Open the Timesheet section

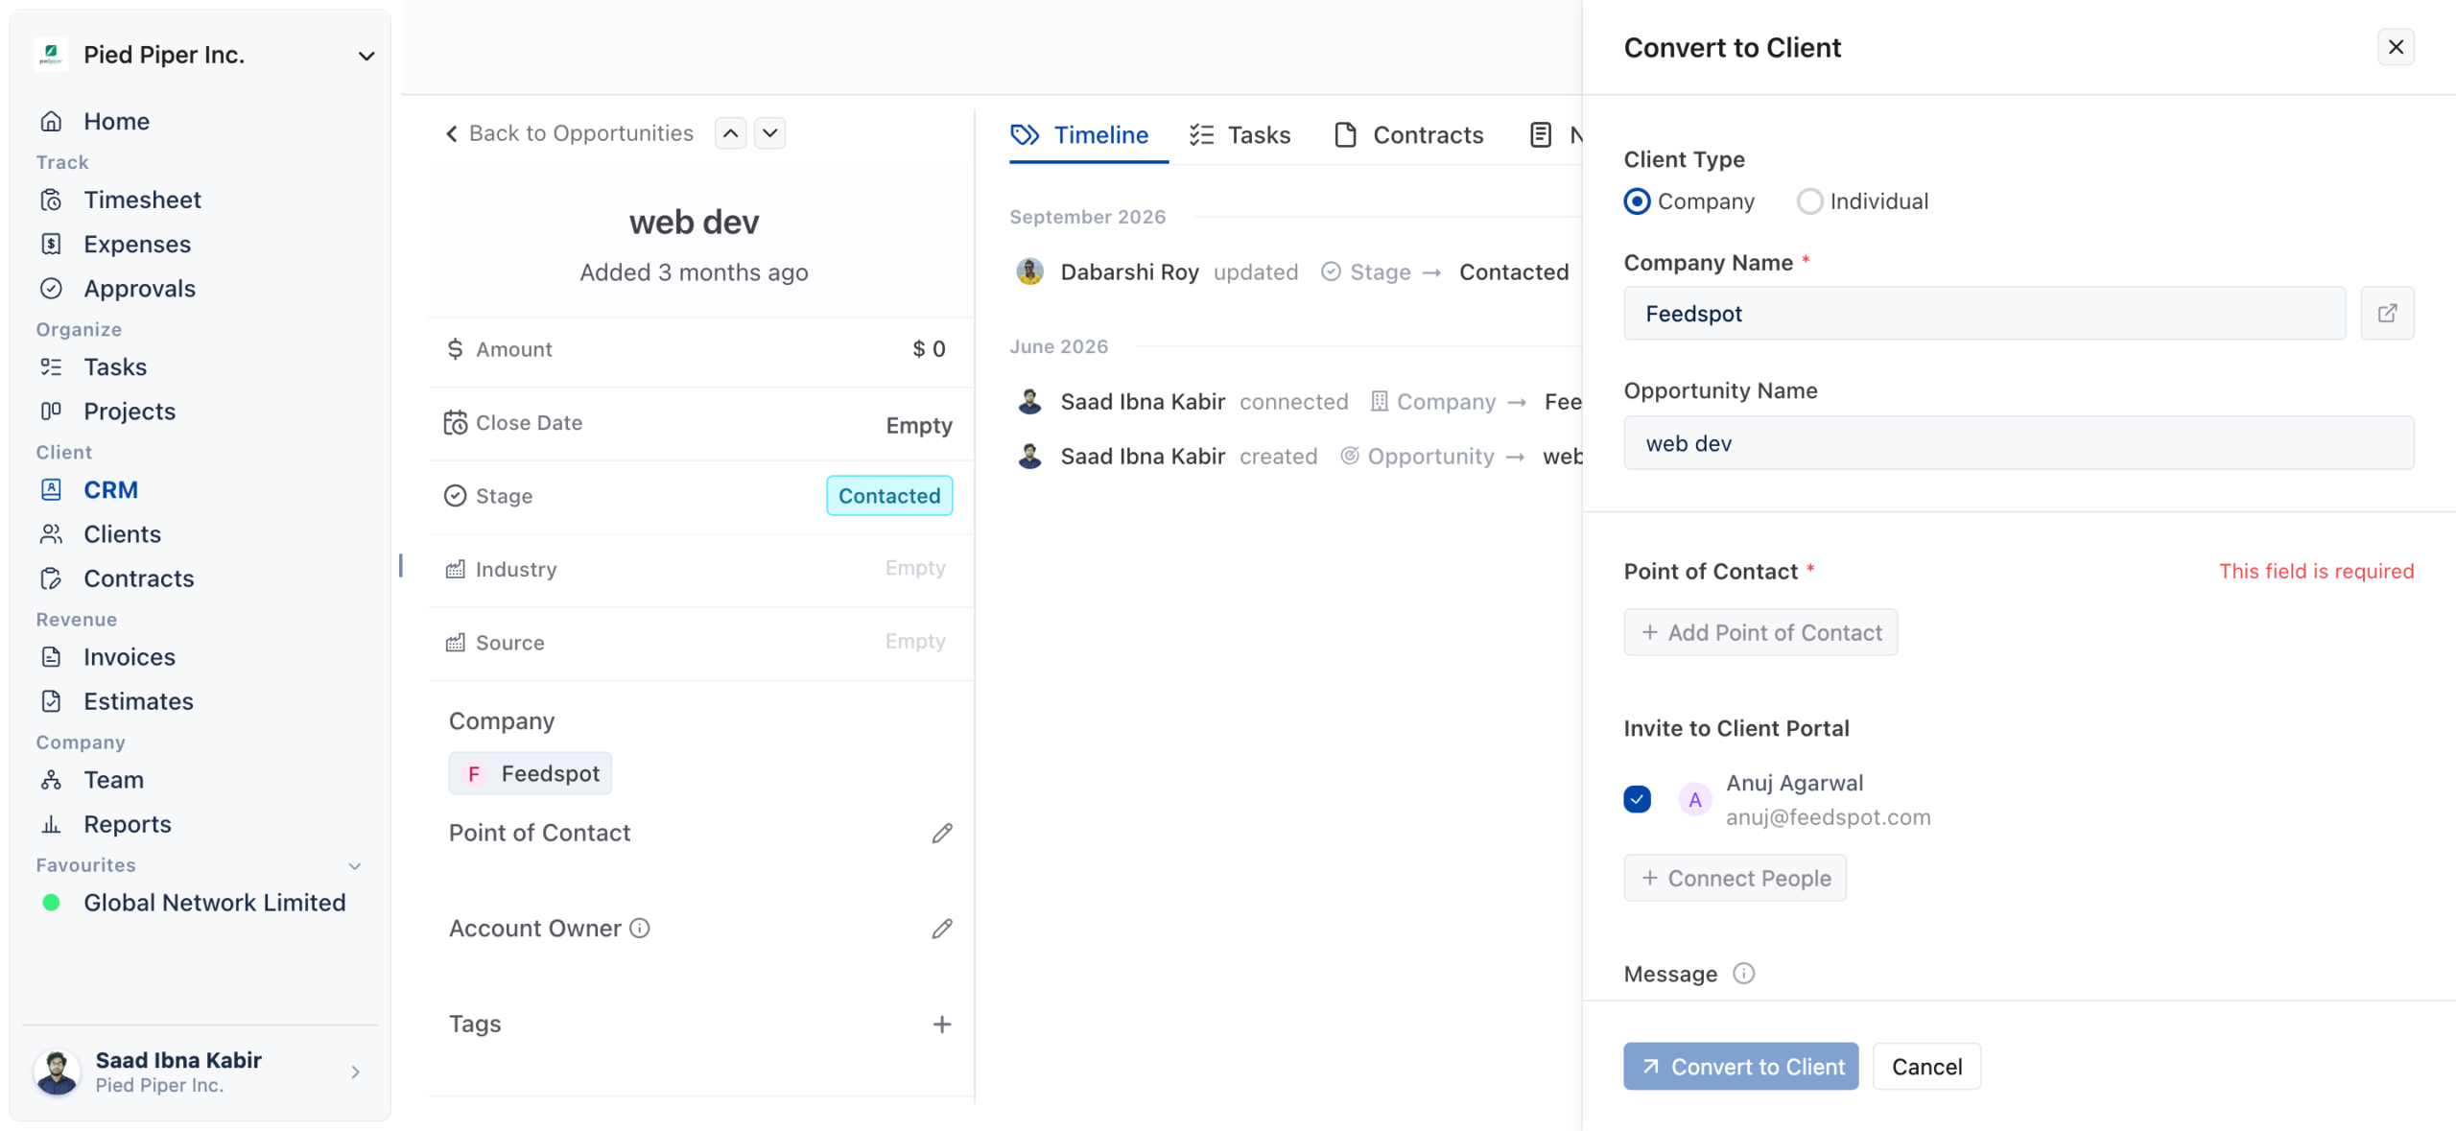(142, 200)
